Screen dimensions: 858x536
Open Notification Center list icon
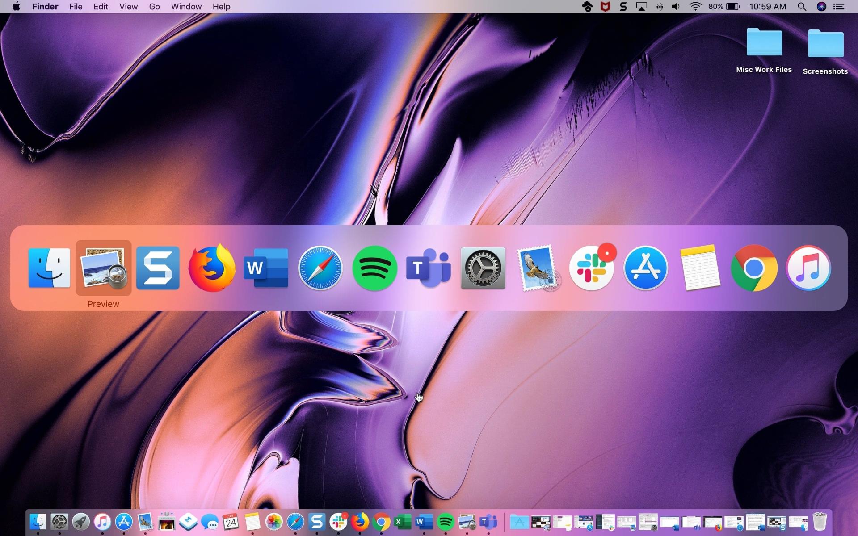pyautogui.click(x=839, y=7)
